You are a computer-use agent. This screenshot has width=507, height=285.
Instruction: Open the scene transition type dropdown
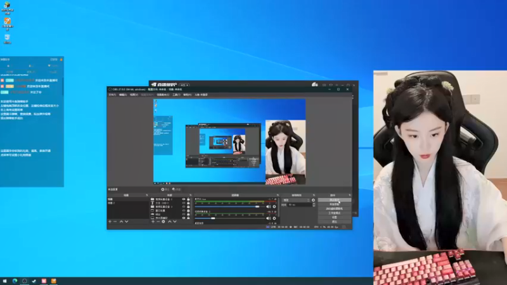point(296,200)
